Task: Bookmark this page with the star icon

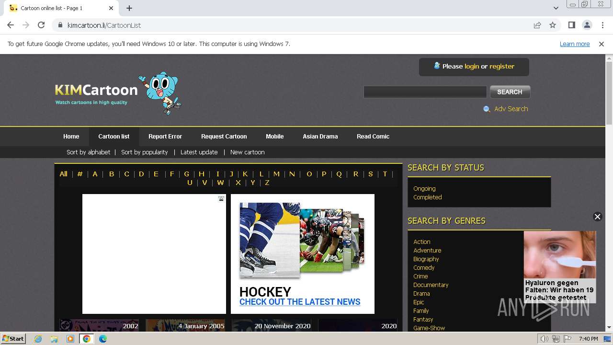Action: [553, 25]
